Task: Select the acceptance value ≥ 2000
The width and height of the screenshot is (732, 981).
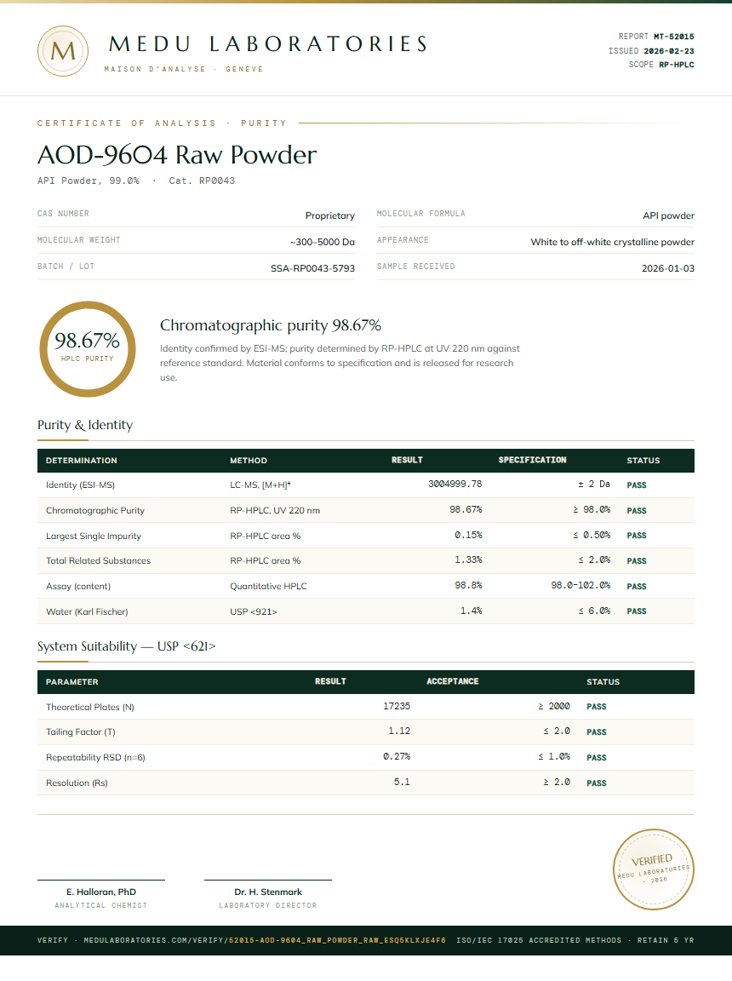Action: (554, 706)
